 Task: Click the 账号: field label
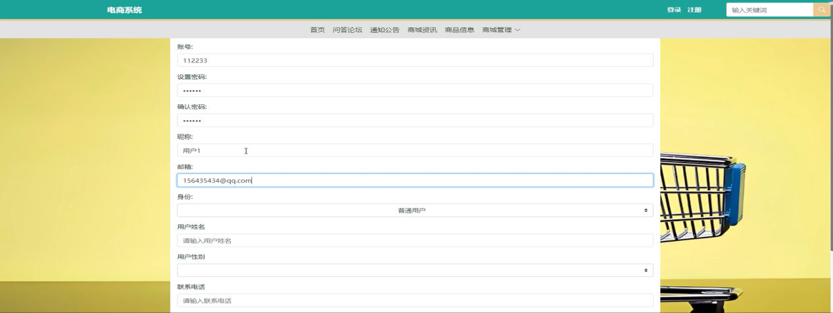click(x=185, y=47)
